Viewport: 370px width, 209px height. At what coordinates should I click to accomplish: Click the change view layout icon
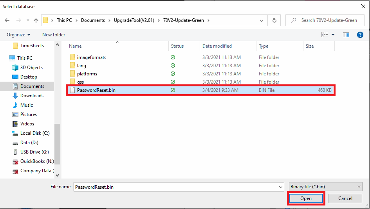[325, 35]
